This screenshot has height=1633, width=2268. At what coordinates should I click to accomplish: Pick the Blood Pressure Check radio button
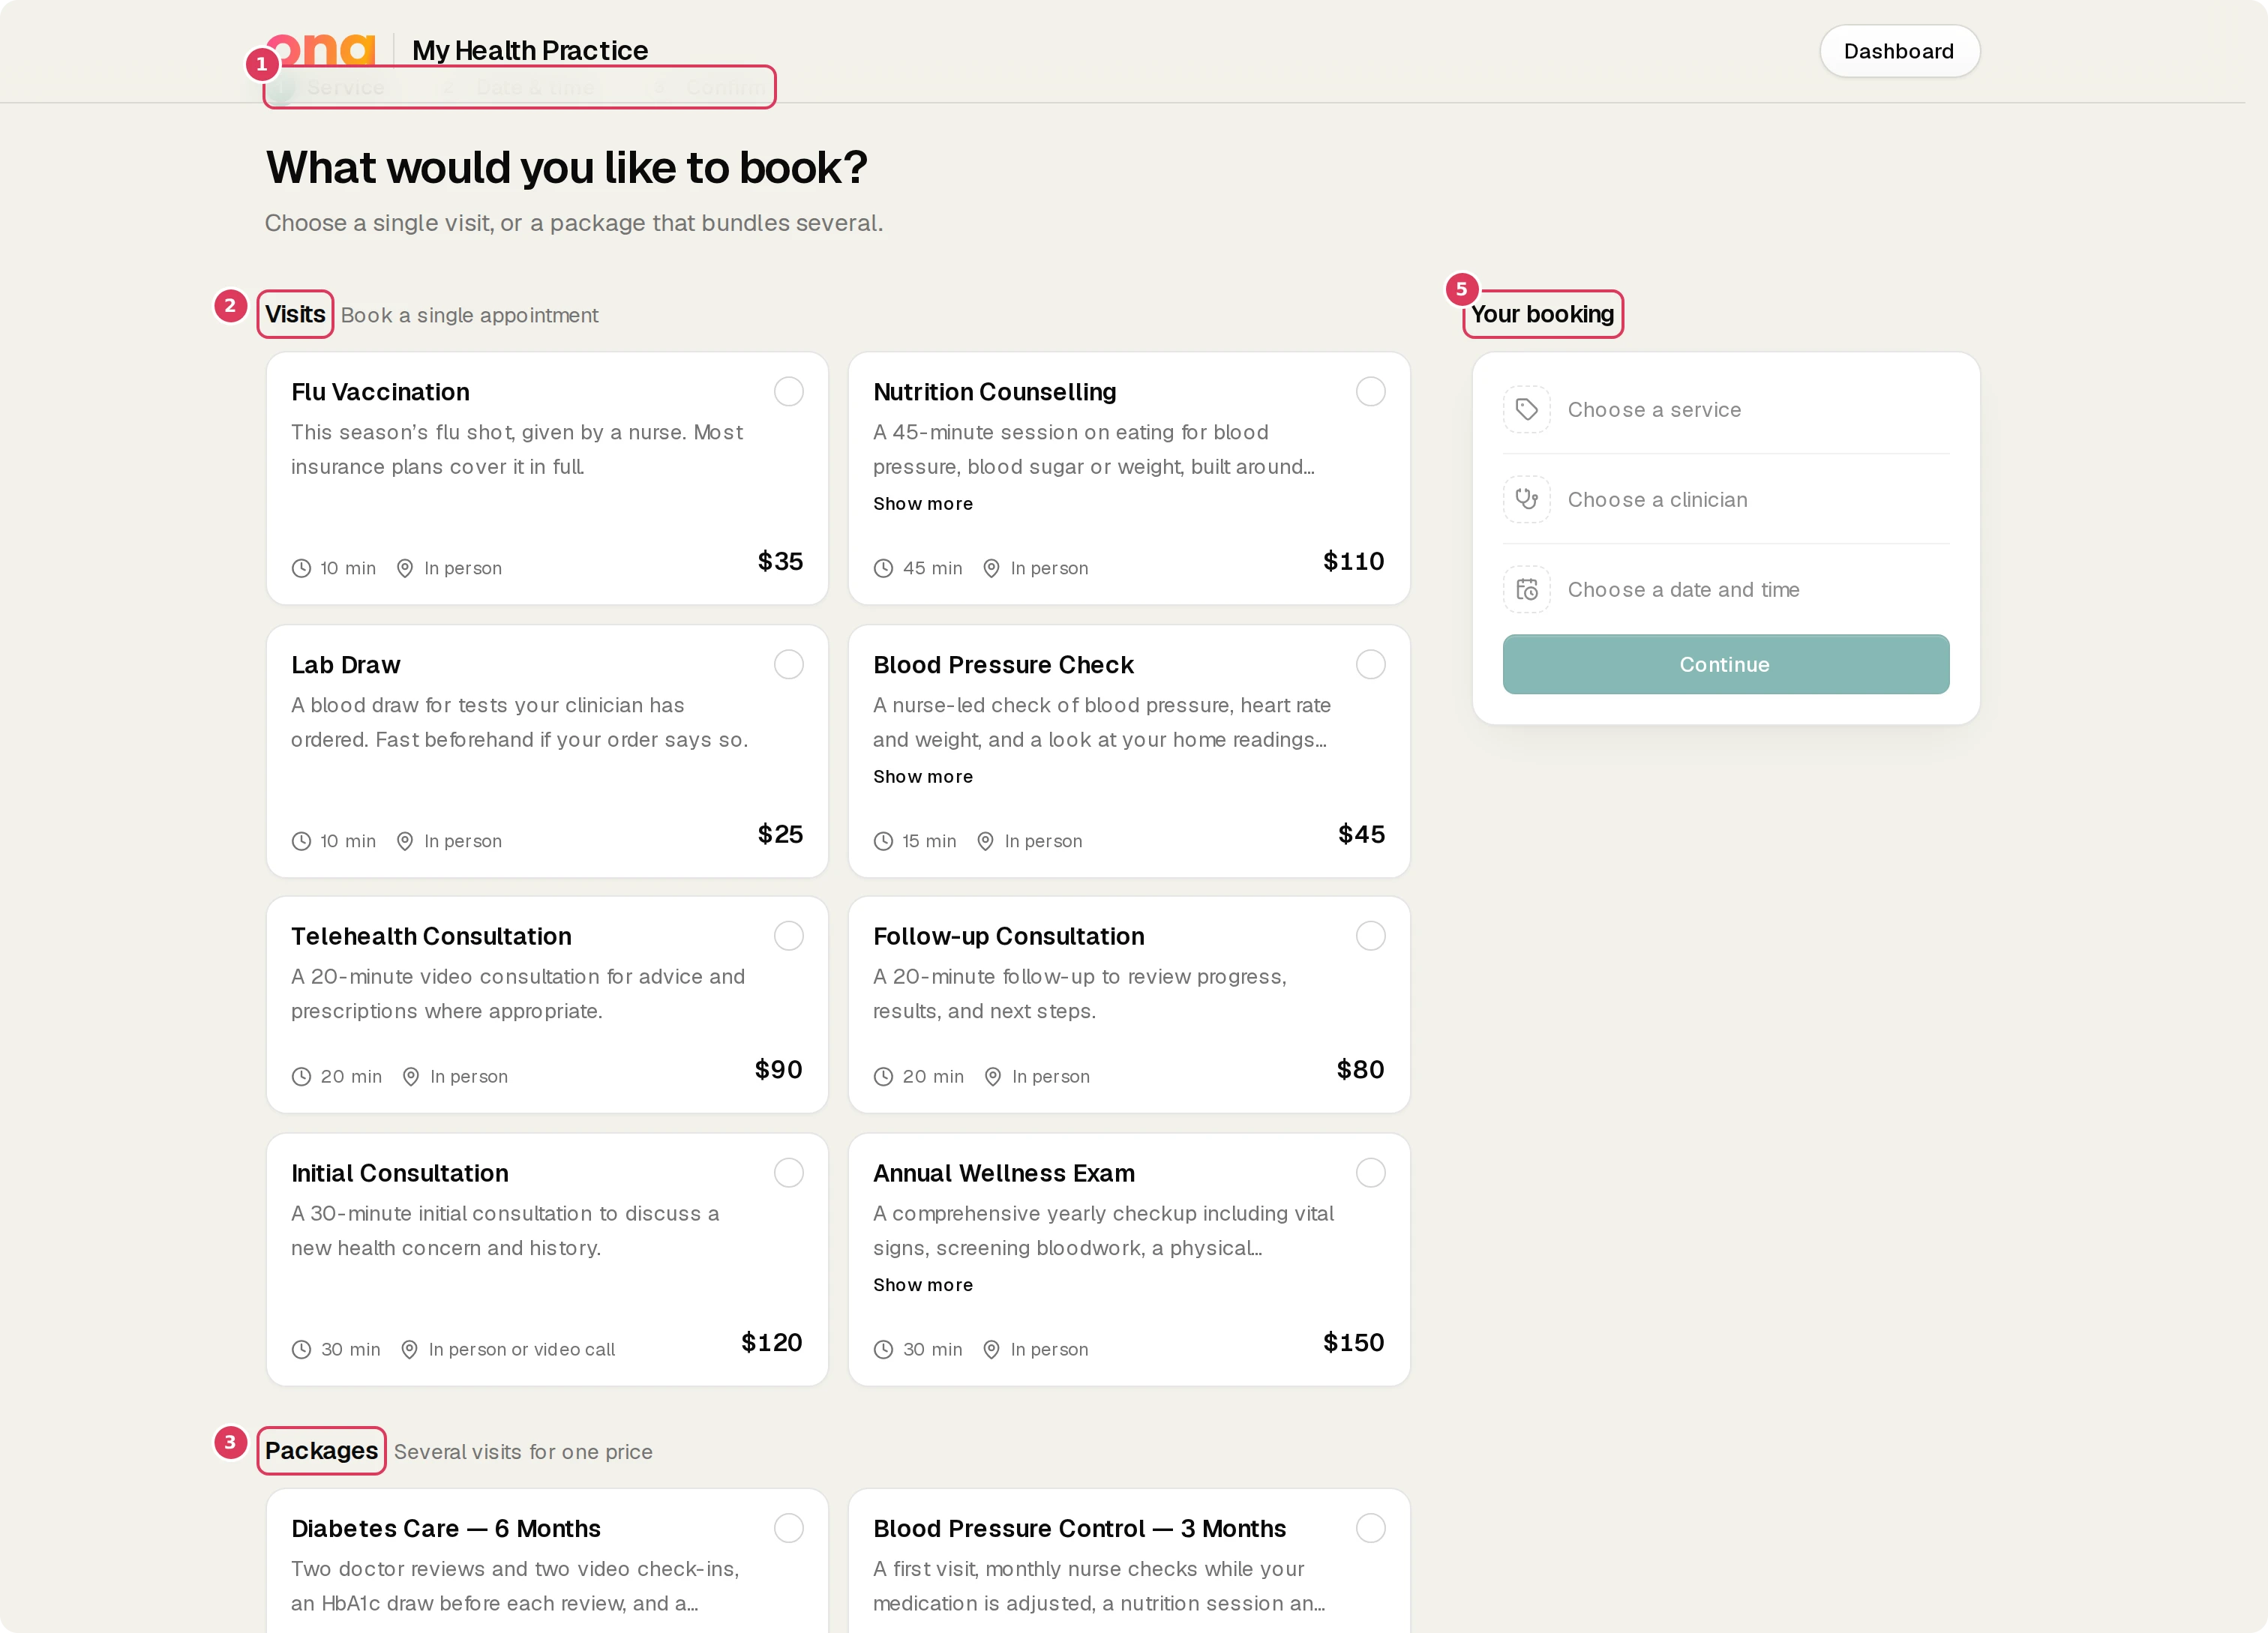(x=1370, y=664)
